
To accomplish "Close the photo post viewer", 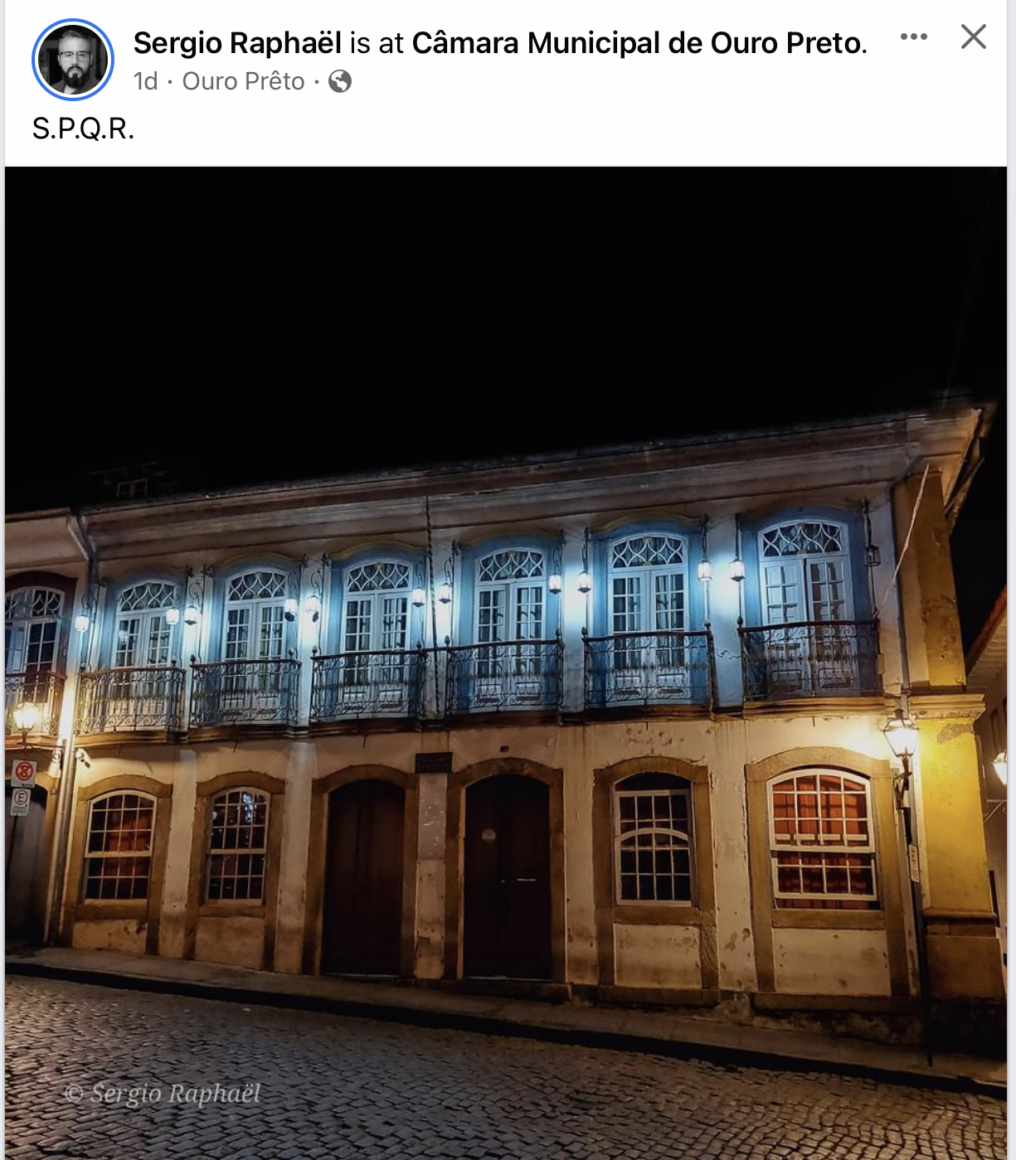I will tap(973, 36).
